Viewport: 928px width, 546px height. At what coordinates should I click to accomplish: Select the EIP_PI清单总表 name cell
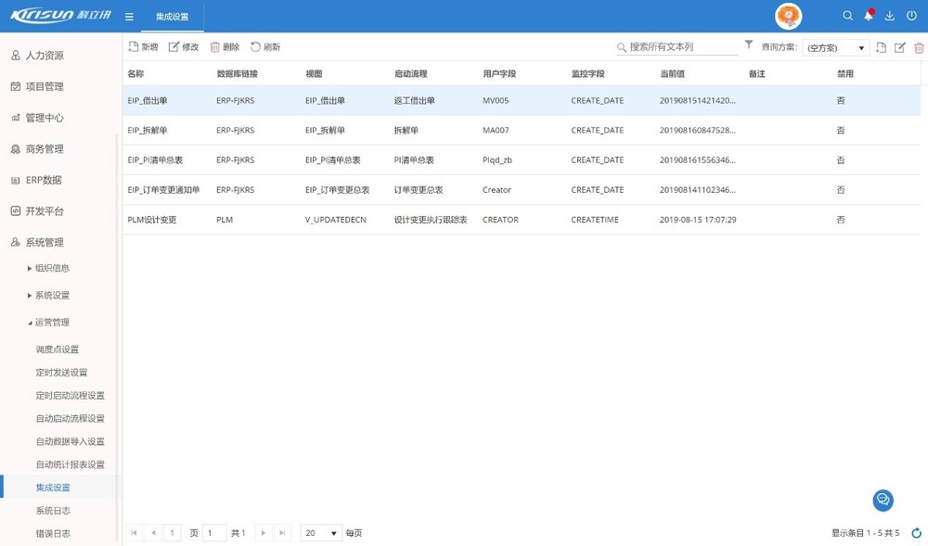point(155,160)
